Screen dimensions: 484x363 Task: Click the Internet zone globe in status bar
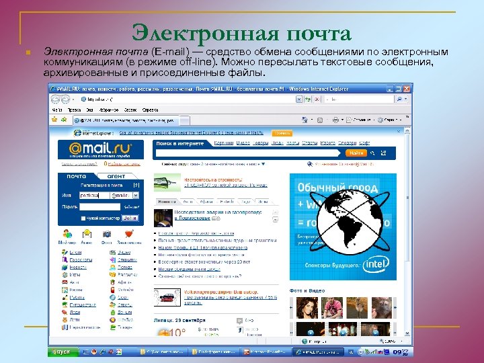pos(305,341)
